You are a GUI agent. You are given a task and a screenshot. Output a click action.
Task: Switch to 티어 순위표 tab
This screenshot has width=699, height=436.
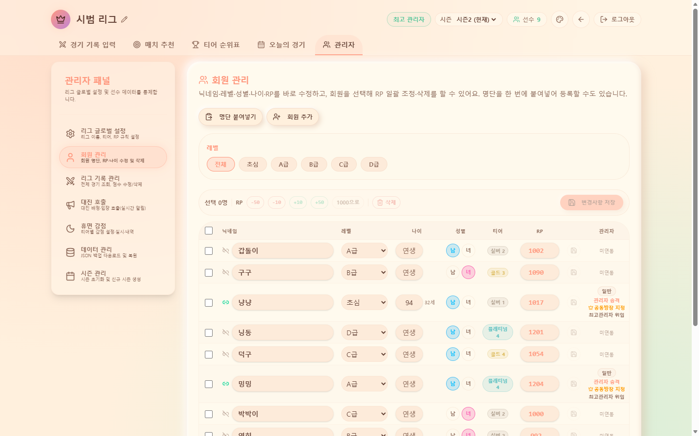216,45
